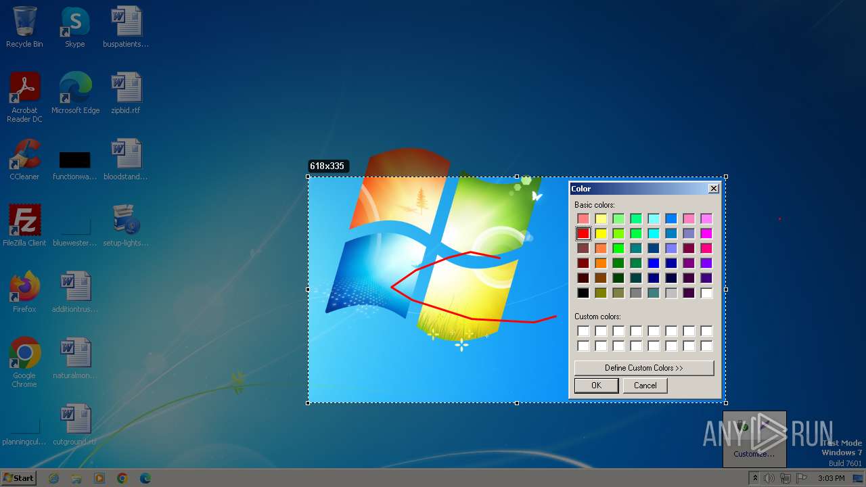Viewport: 866px width, 487px height.
Task: Open the volume control tray icon
Action: (x=769, y=478)
